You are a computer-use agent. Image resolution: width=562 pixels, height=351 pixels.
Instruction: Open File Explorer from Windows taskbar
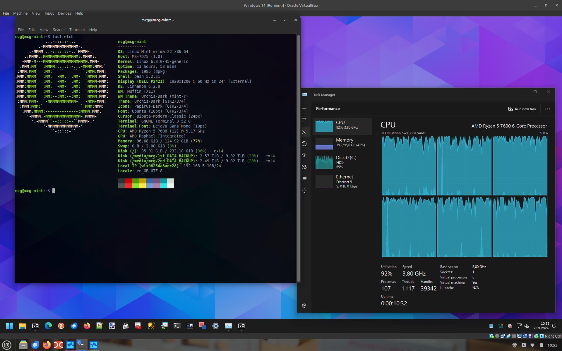pos(23,326)
